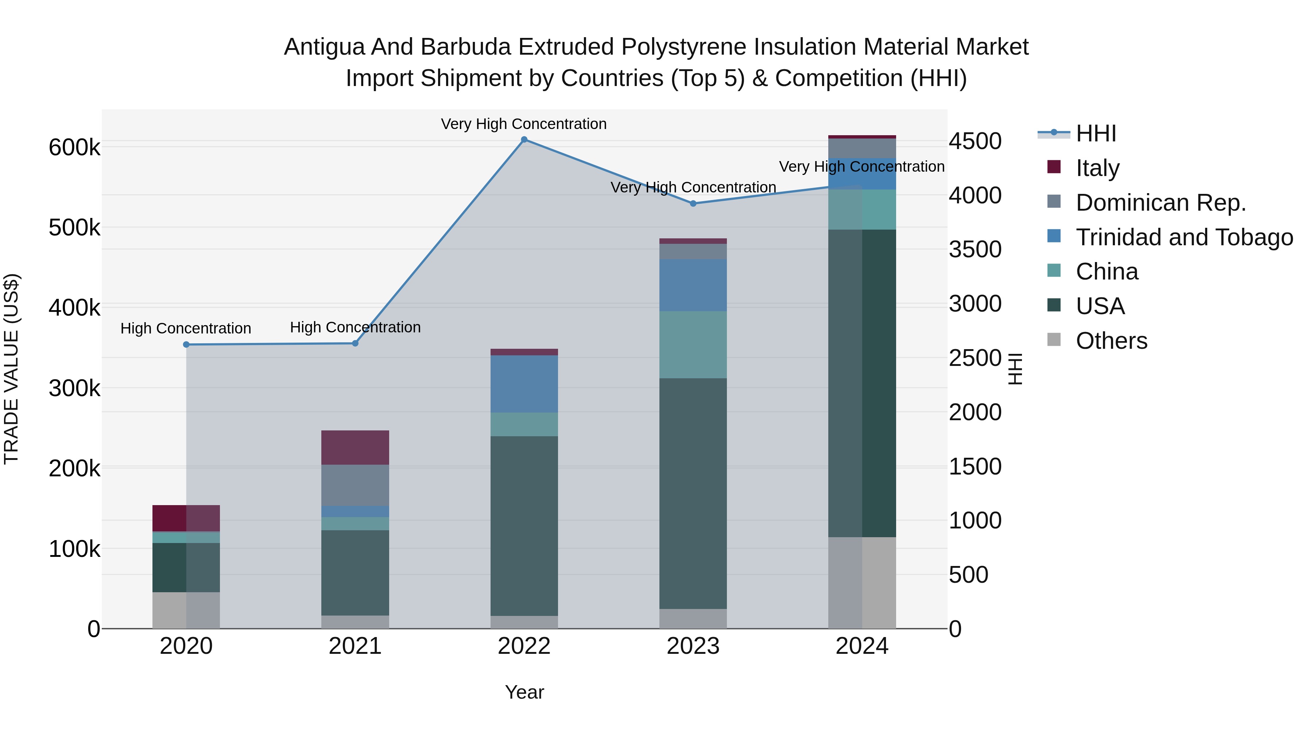This screenshot has width=1313, height=738.
Task: Click the 'High Concentration' annotation above 2020
Action: [186, 328]
